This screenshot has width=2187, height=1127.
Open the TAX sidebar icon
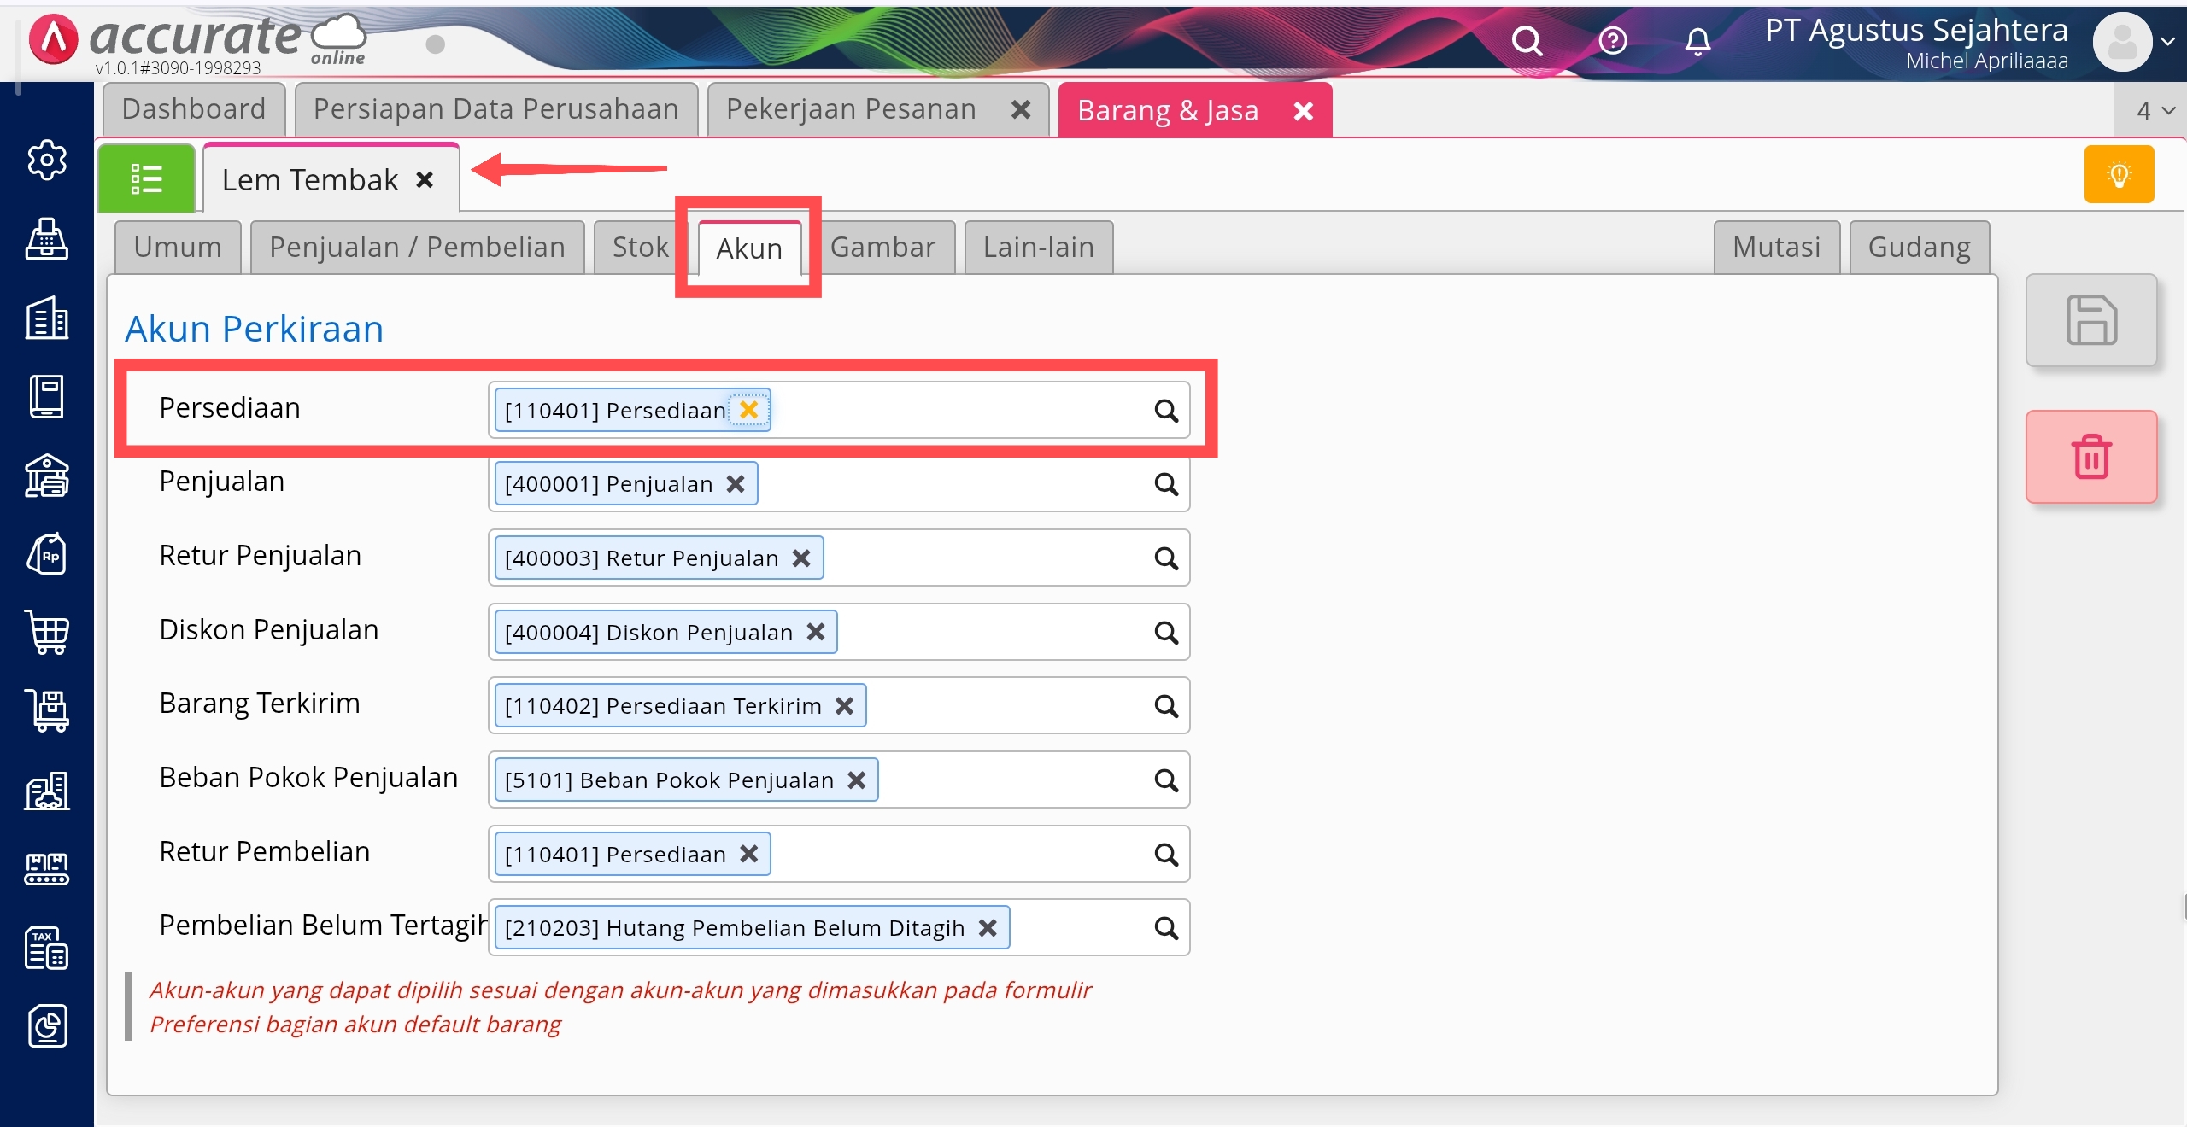coord(47,948)
